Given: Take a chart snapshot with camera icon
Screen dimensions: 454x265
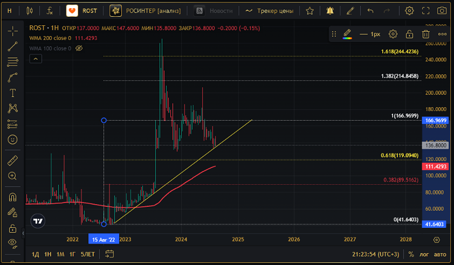Looking at the screenshot, I should [x=442, y=11].
